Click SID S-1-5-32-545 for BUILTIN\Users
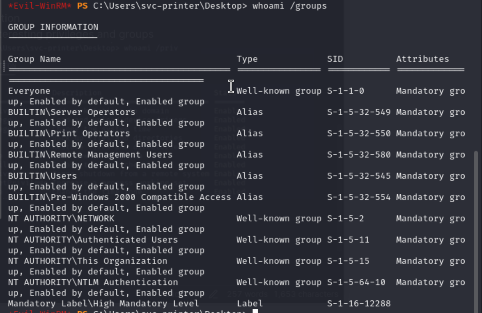This screenshot has width=482, height=313. pos(358,176)
